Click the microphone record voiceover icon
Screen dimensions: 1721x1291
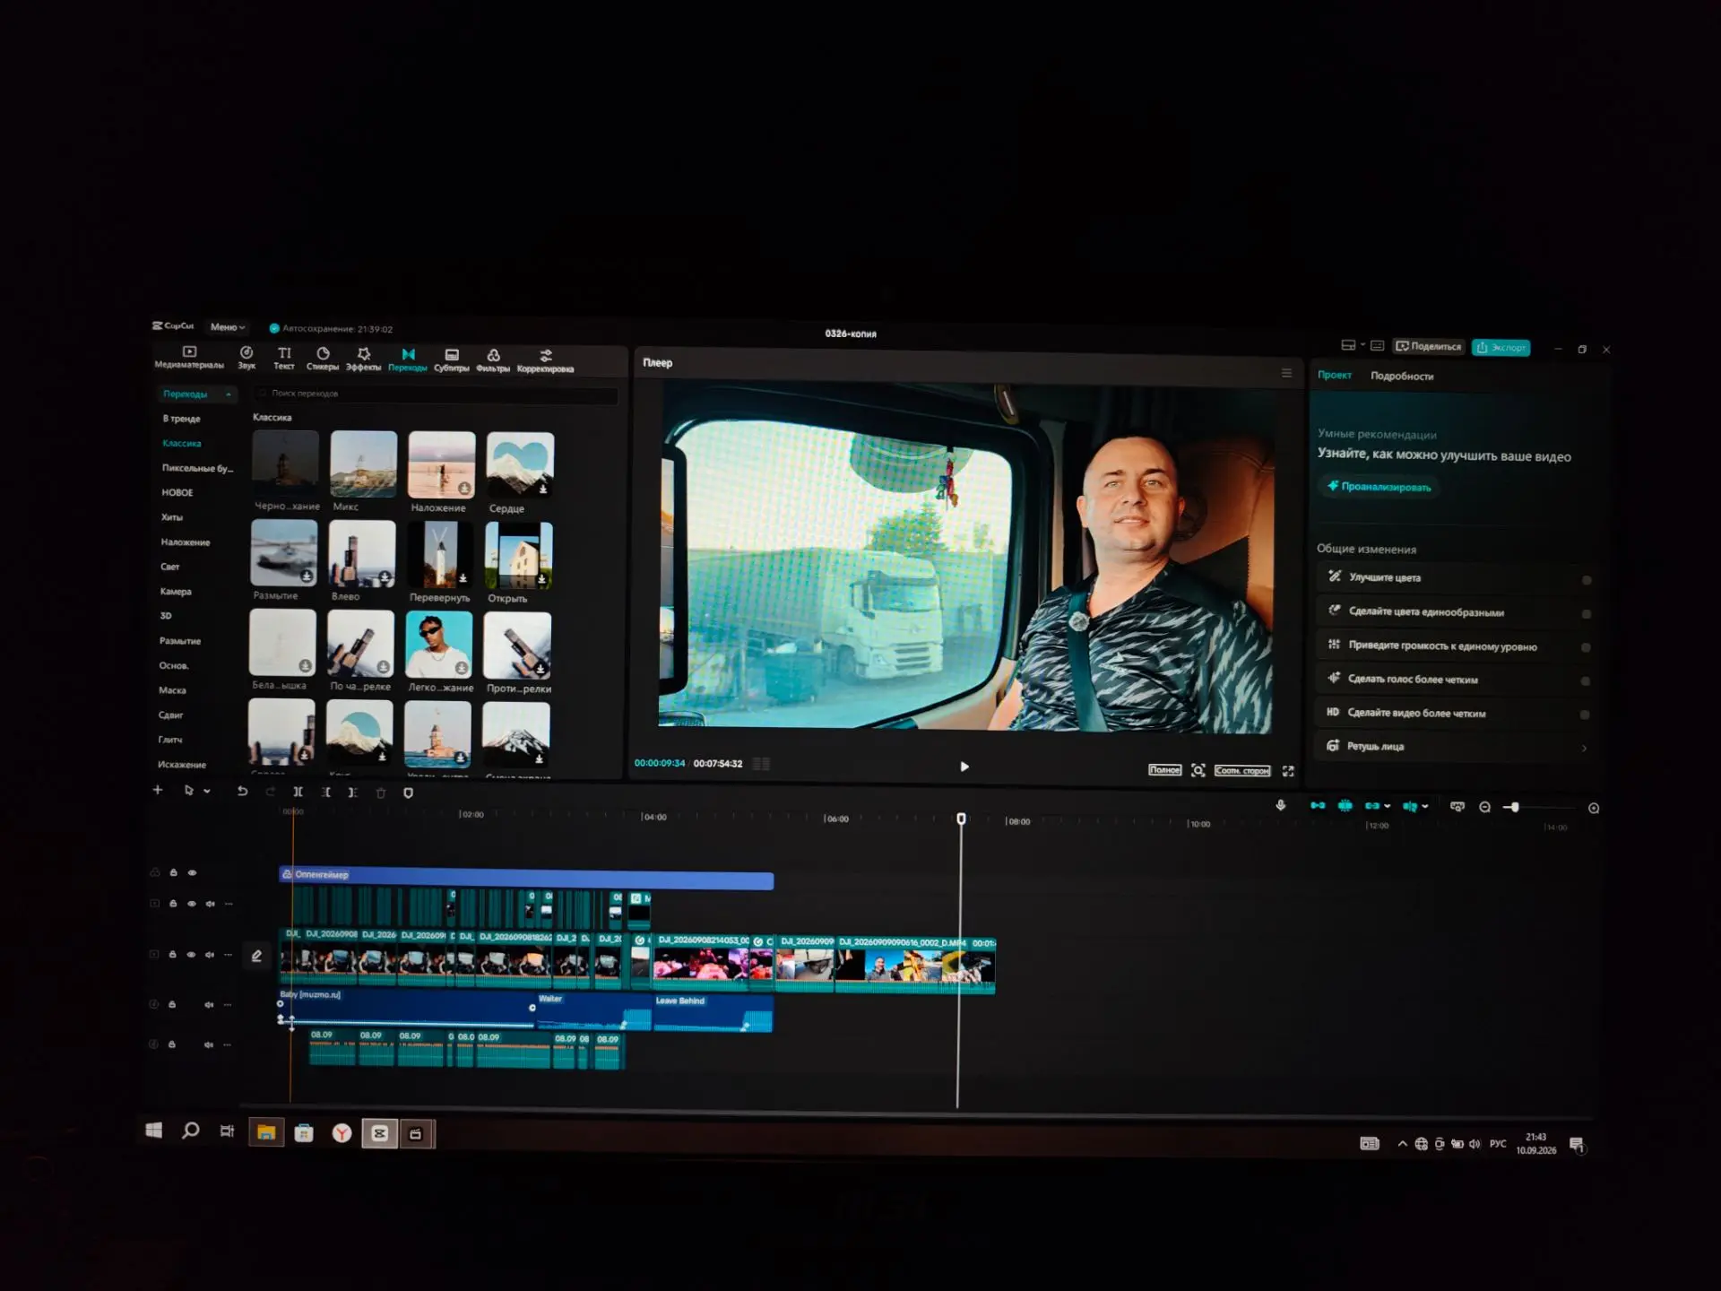pyautogui.click(x=1280, y=805)
